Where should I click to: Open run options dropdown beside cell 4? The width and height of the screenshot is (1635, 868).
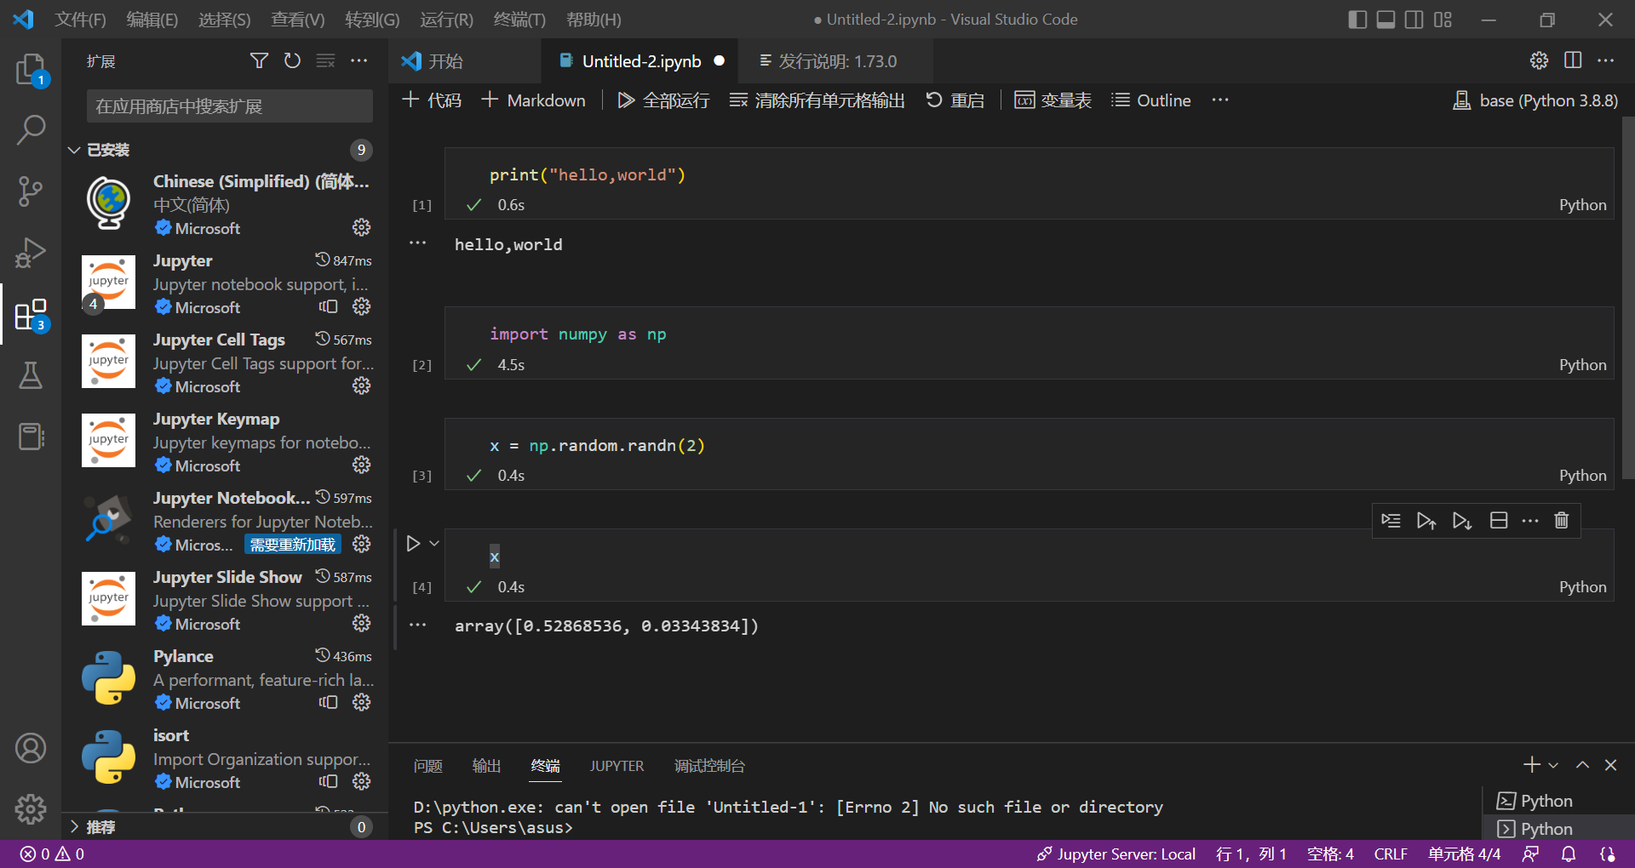(434, 543)
